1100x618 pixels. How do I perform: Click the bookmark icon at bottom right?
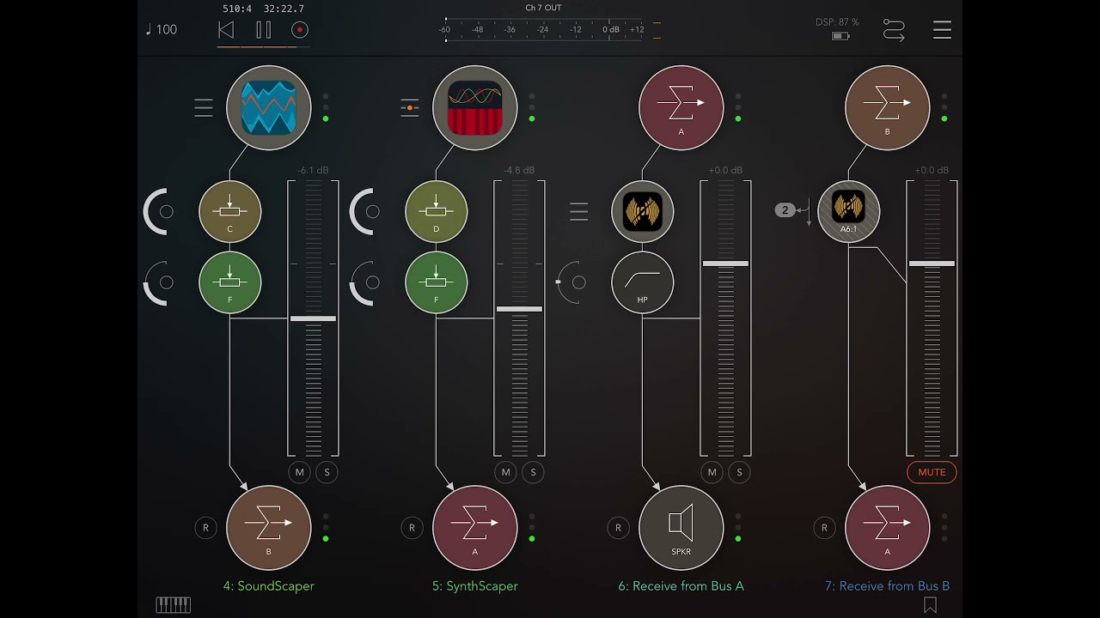(x=930, y=605)
